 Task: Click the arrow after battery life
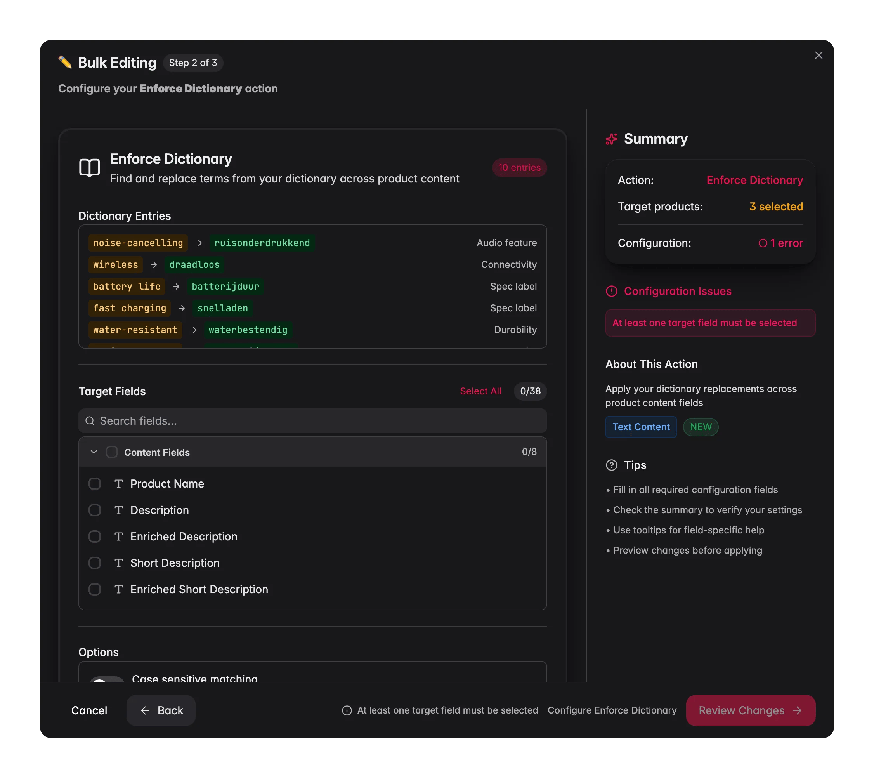pyautogui.click(x=176, y=287)
